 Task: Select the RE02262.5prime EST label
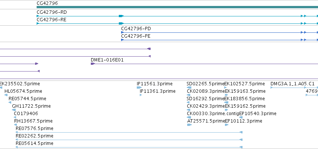click(34, 136)
